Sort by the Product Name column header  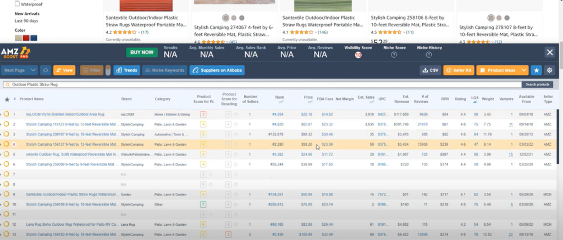coord(31,99)
